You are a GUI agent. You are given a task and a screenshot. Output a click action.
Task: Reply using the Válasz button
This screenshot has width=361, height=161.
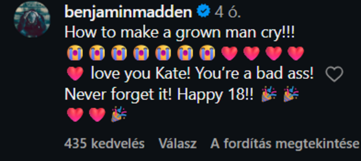[177, 144]
